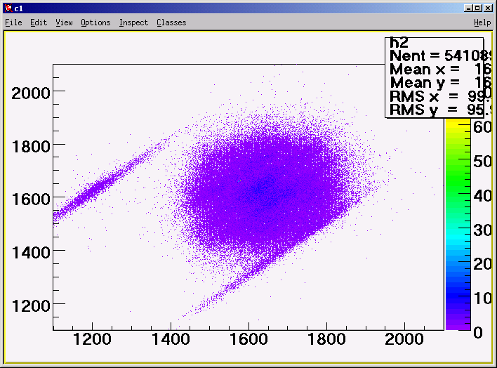This screenshot has height=368, width=497.
Task: Close the c1 canvas window
Action: [488, 8]
